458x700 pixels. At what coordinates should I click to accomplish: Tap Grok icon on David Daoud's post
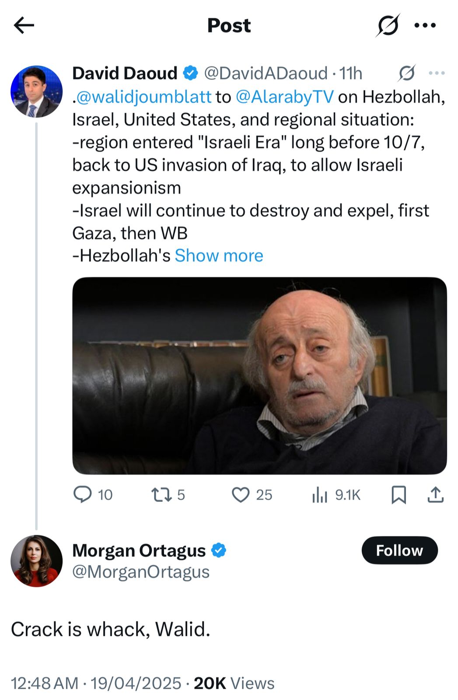[x=406, y=73]
